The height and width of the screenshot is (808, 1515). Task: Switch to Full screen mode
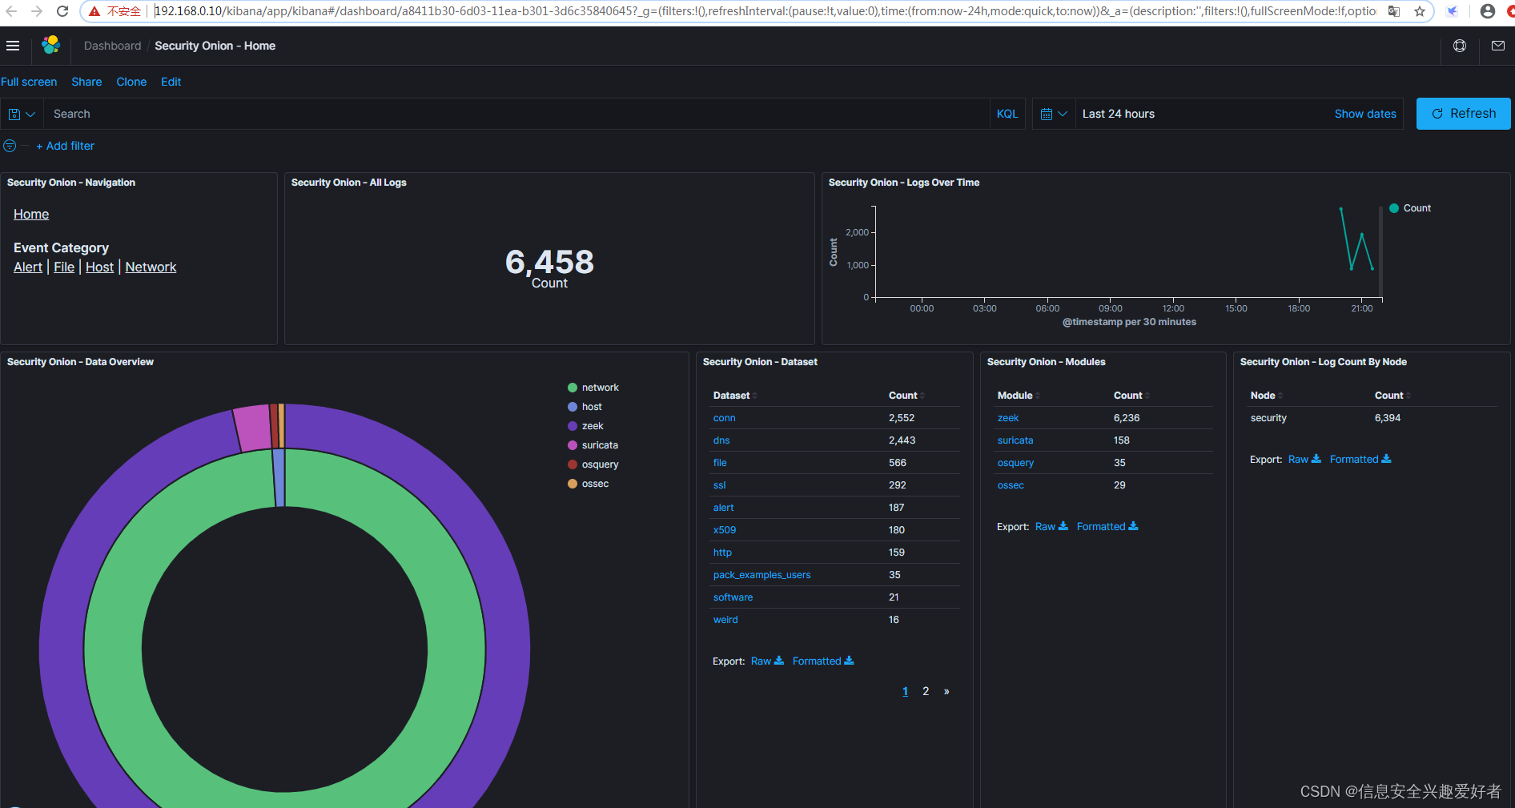(x=29, y=82)
